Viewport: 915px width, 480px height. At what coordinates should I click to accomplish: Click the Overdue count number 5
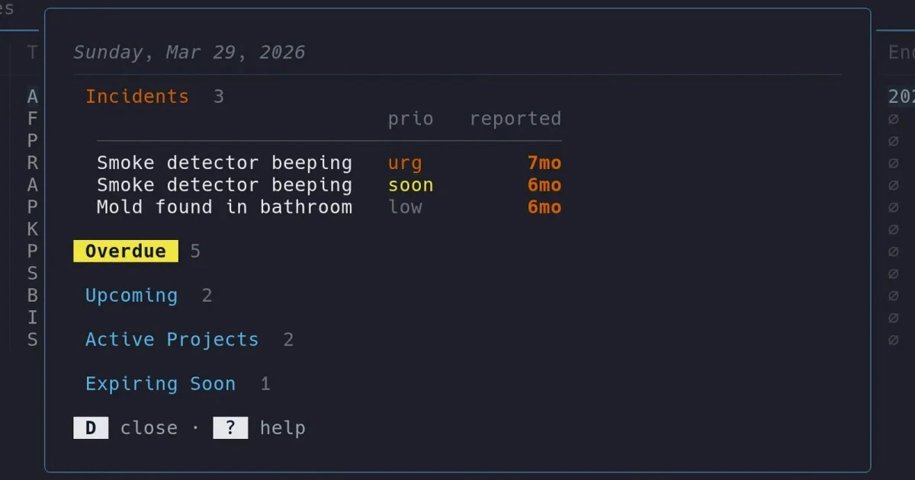[x=195, y=251]
